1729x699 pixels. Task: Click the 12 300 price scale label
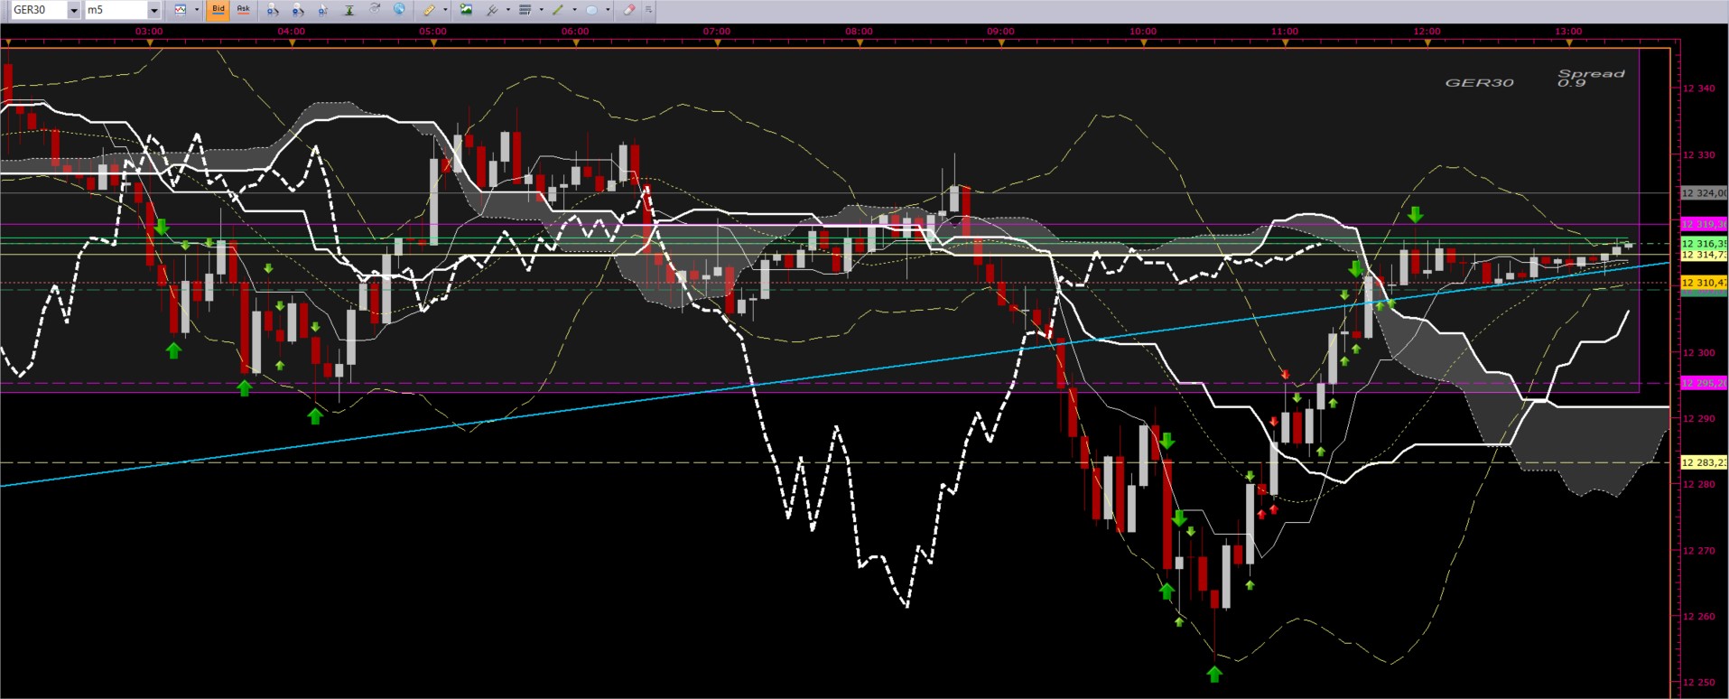[x=1698, y=352]
